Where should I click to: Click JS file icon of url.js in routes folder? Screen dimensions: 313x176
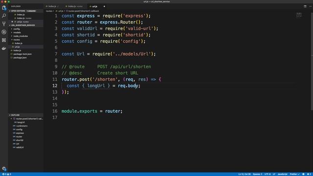[13, 47]
